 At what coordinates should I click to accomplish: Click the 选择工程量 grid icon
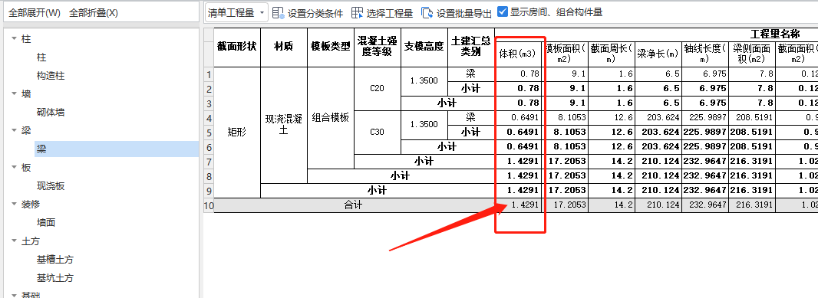[358, 13]
